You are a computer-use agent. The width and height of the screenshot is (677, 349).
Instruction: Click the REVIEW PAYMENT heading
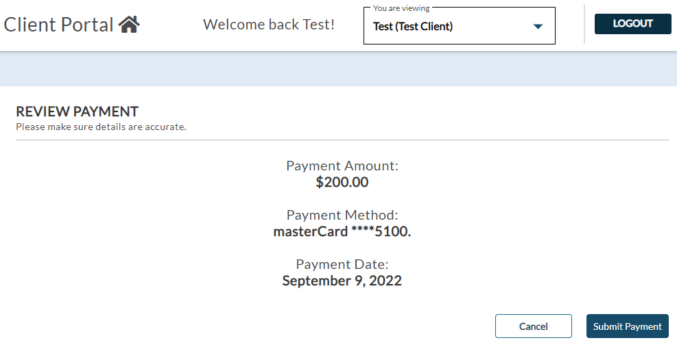[x=77, y=112]
